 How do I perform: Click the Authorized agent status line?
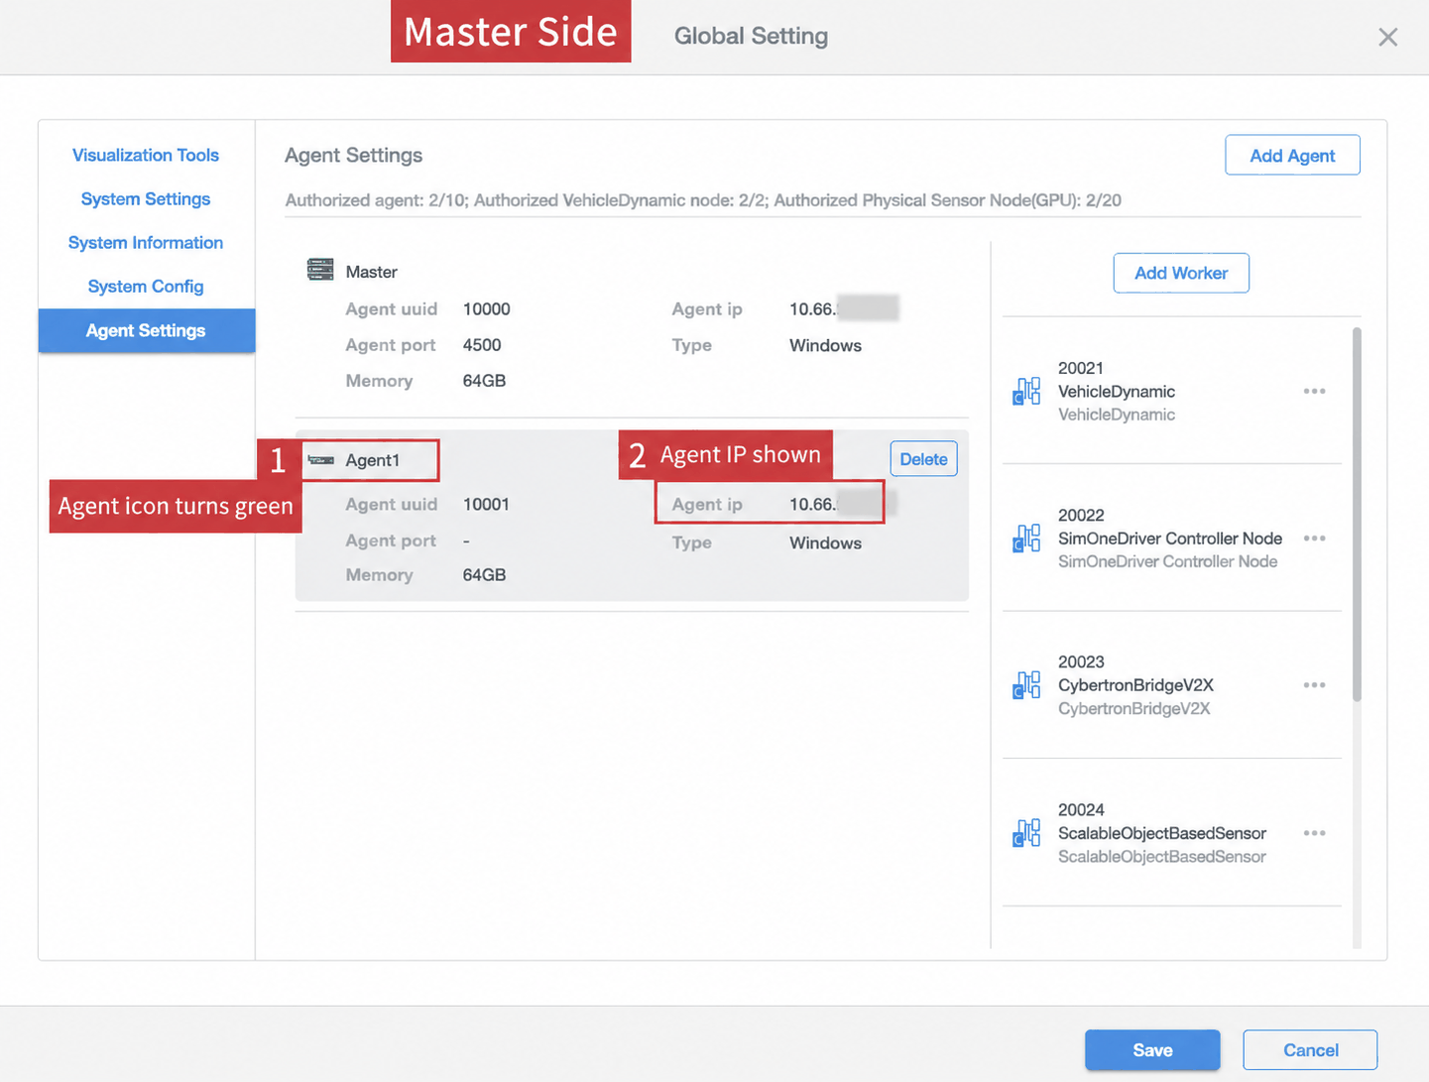click(x=703, y=200)
